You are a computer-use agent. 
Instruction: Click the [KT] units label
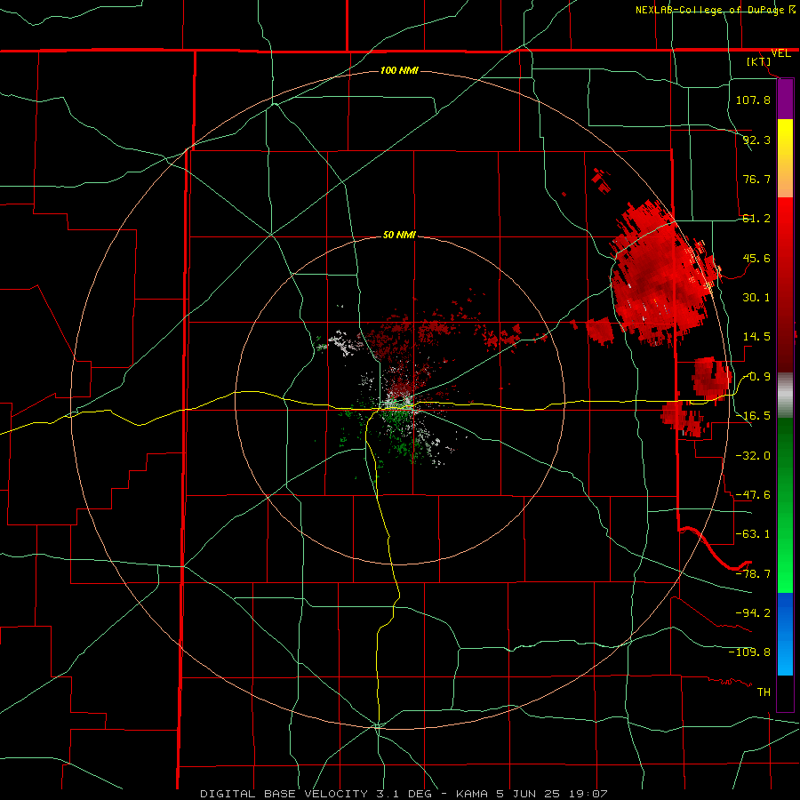[x=759, y=61]
